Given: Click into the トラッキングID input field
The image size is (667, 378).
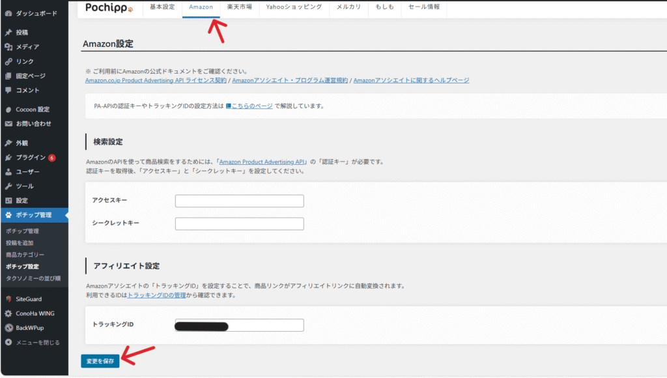Looking at the screenshot, I should [240, 325].
